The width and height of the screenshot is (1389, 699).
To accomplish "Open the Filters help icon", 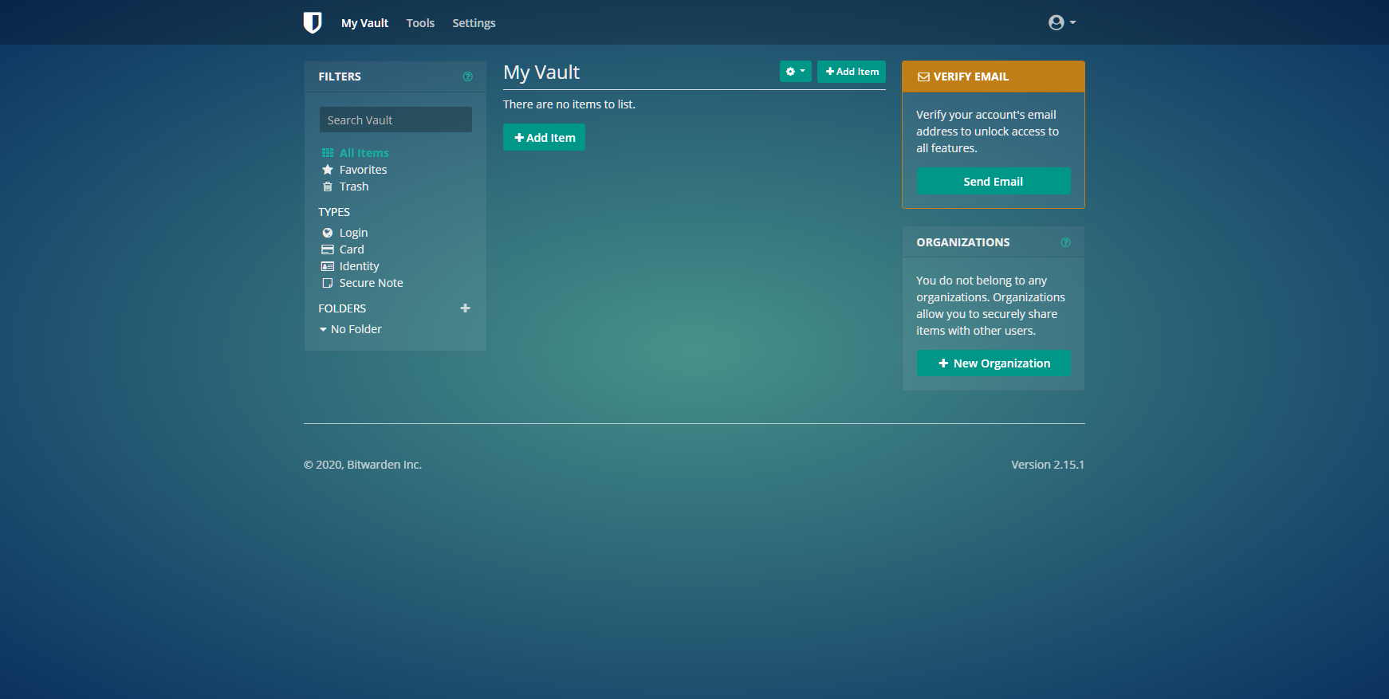I will [467, 77].
